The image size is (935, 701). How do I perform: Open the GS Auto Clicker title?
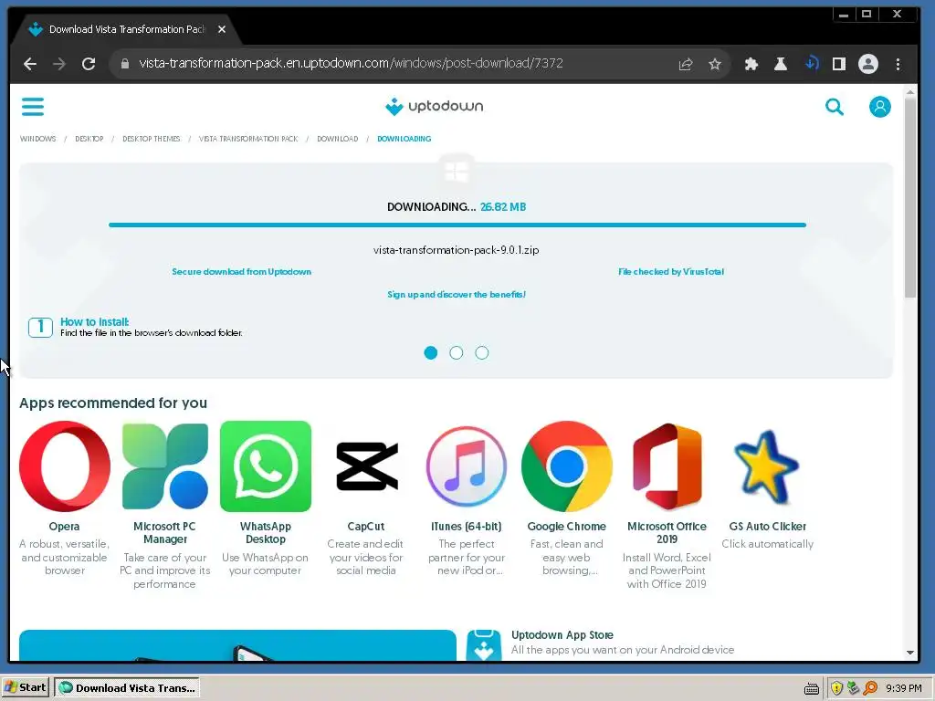[767, 527]
